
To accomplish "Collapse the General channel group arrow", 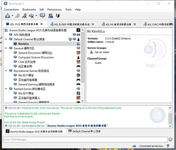I will pyautogui.click(x=6, y=48).
